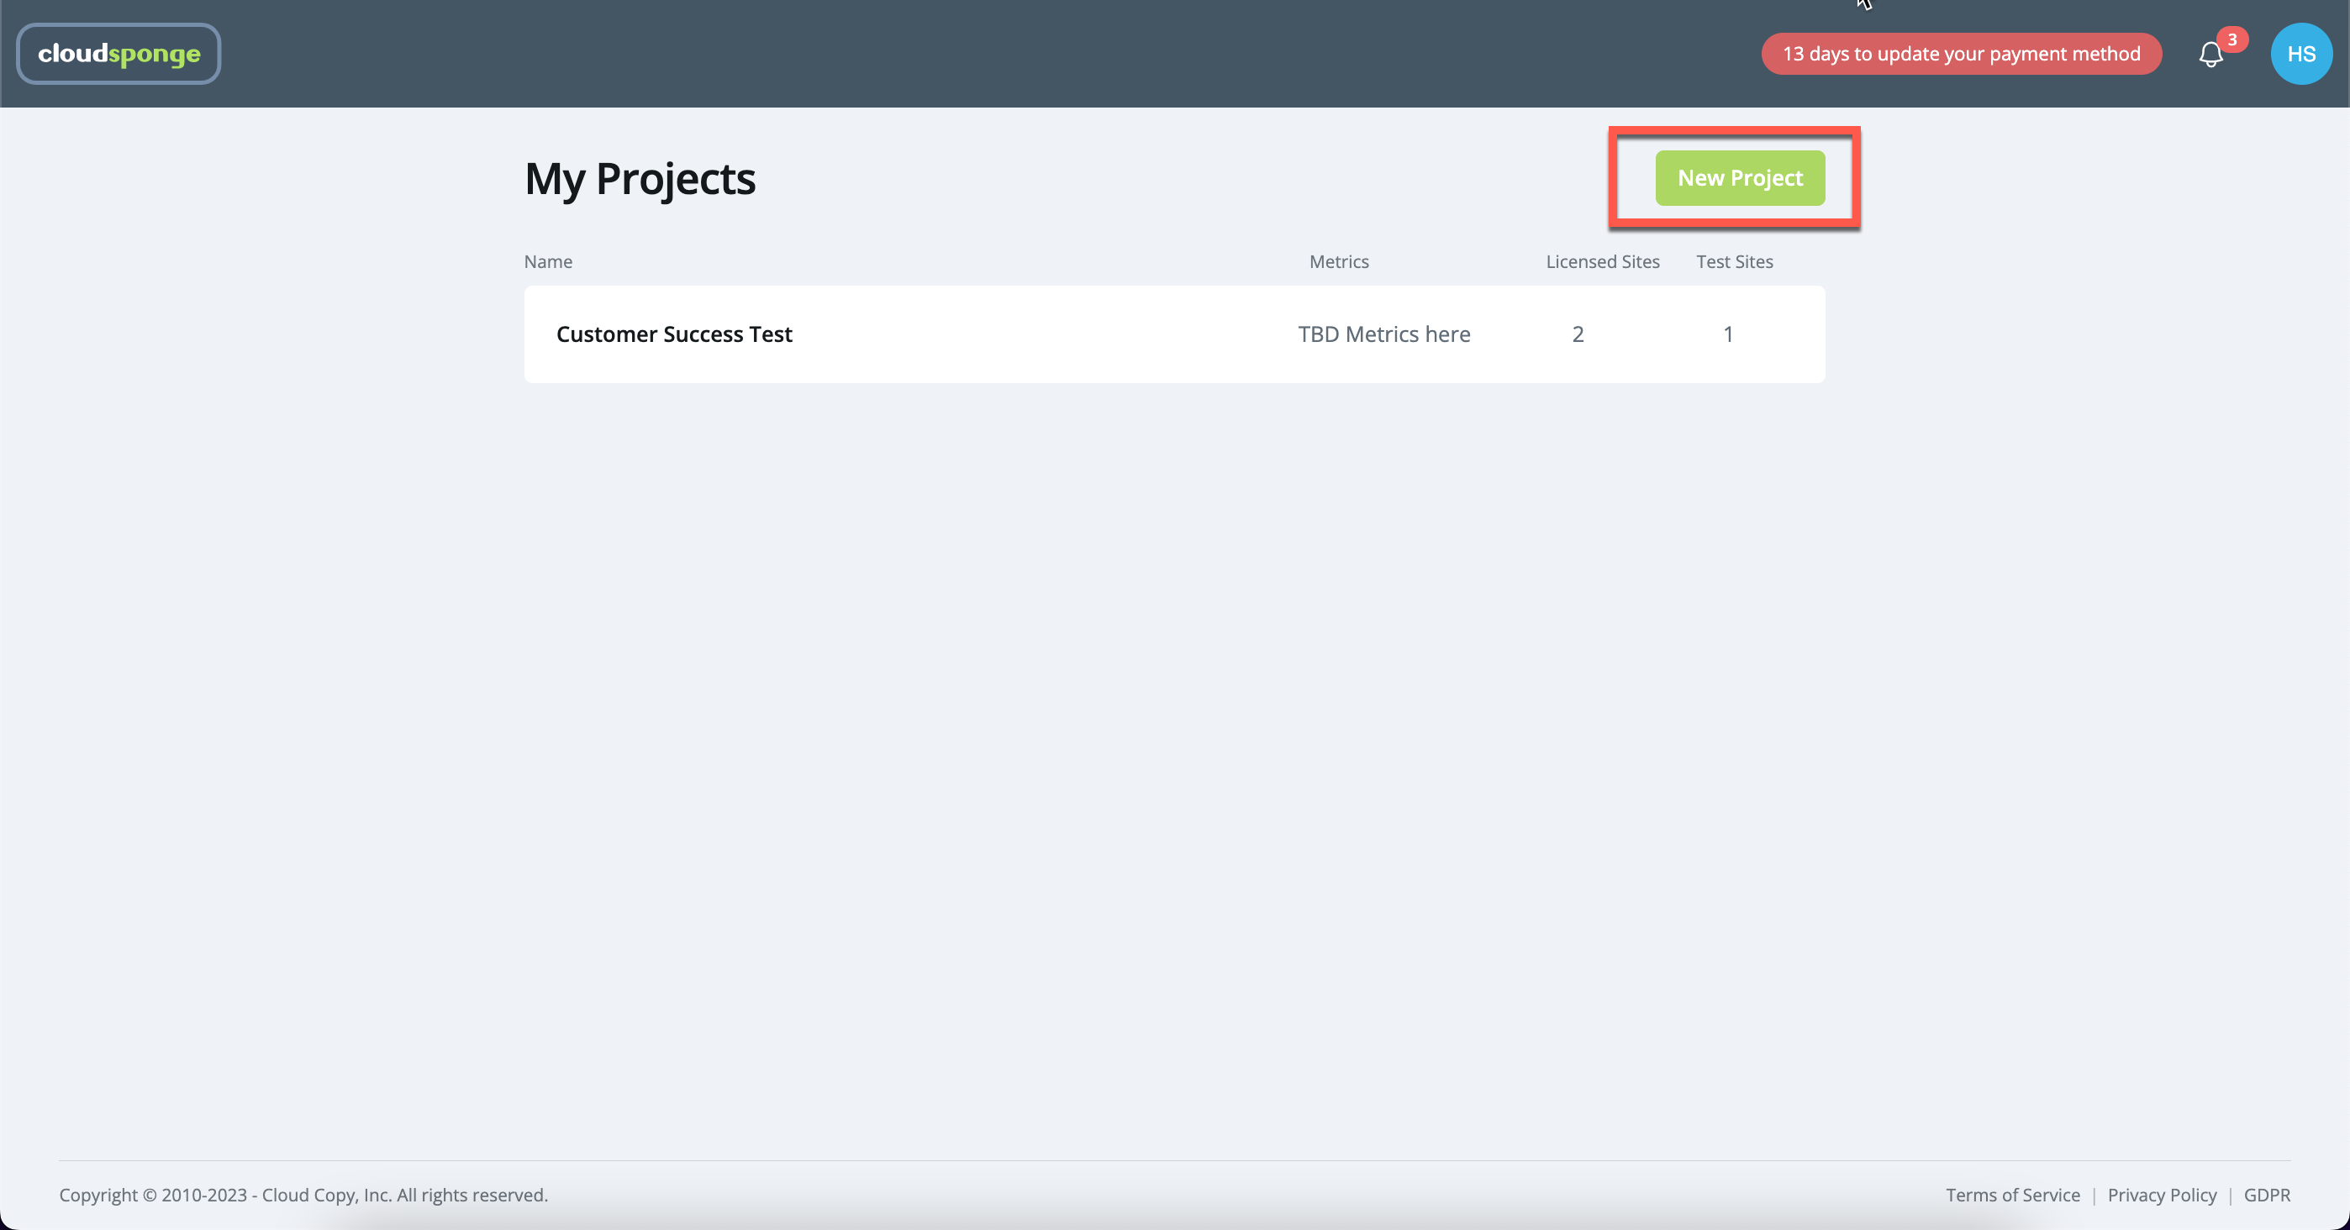Open the Terms of Service link
2350x1230 pixels.
2011,1195
